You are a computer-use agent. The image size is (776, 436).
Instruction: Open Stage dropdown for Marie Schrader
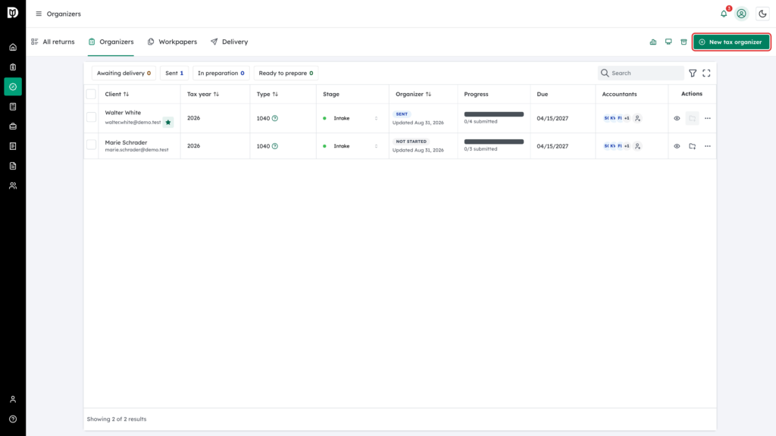[x=350, y=146]
